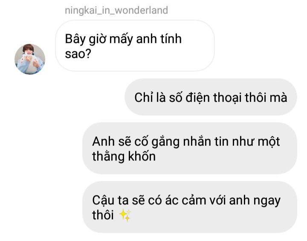Viewport: 307px width, 241px height.
Task: Click the words "thằng khốn" in the third message
Action: 124,156
